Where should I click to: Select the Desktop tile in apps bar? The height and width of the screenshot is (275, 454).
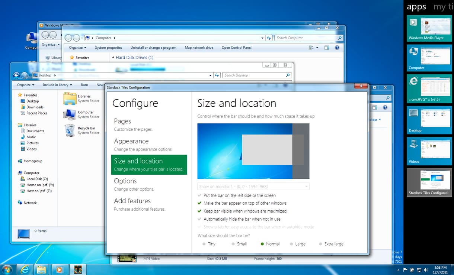point(429,120)
